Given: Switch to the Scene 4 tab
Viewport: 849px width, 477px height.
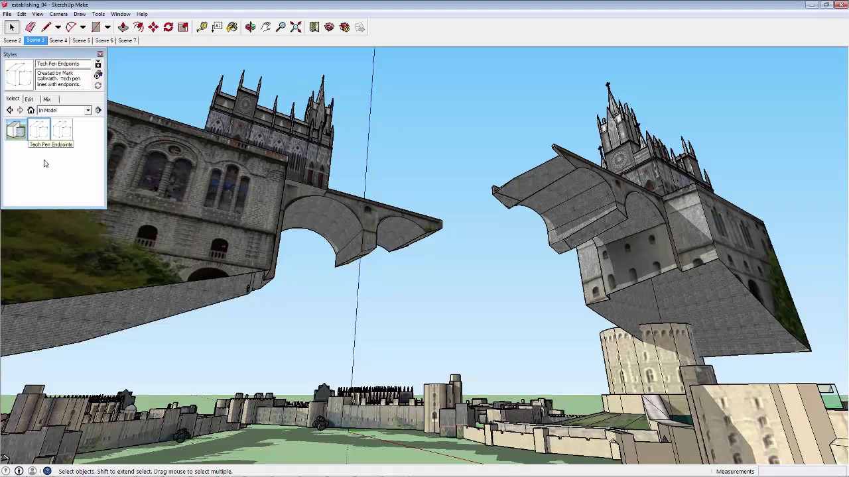Looking at the screenshot, I should coord(58,40).
